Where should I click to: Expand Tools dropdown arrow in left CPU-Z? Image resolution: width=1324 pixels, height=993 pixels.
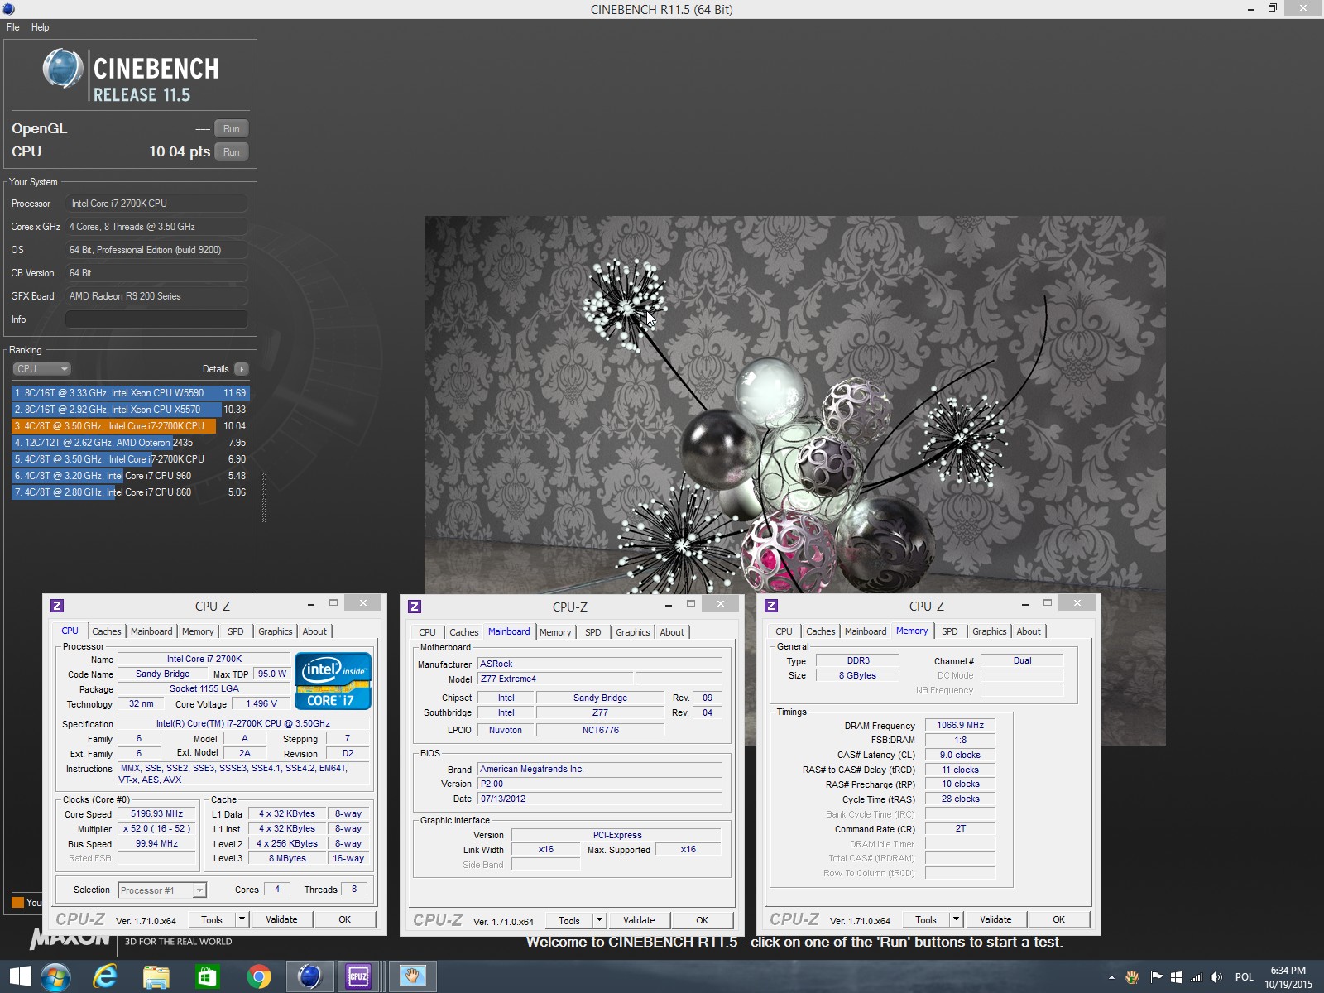pyautogui.click(x=242, y=919)
